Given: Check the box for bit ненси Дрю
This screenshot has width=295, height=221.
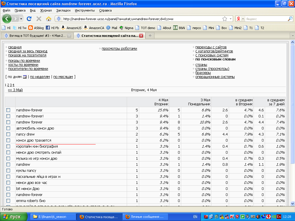Looking at the screenshot, I should click(x=8, y=189).
